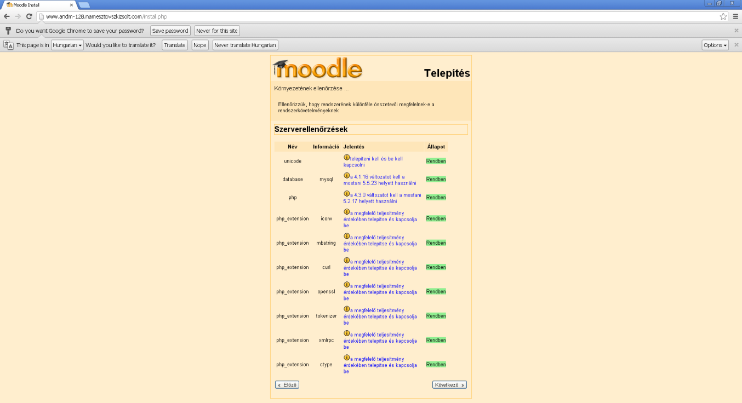The height and width of the screenshot is (403, 742).
Task: Open the php 4.3.0 version report link
Action: pos(383,198)
